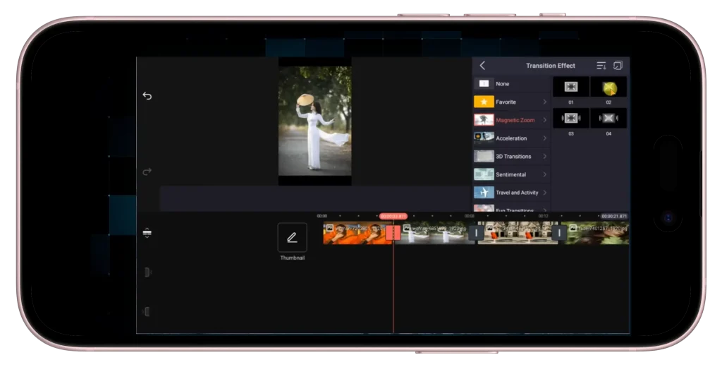The image size is (722, 367).
Task: Select the orange monk clip on timeline
Action: (x=355, y=233)
